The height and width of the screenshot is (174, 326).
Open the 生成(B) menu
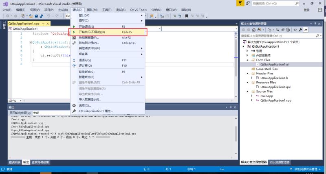(x=63, y=10)
